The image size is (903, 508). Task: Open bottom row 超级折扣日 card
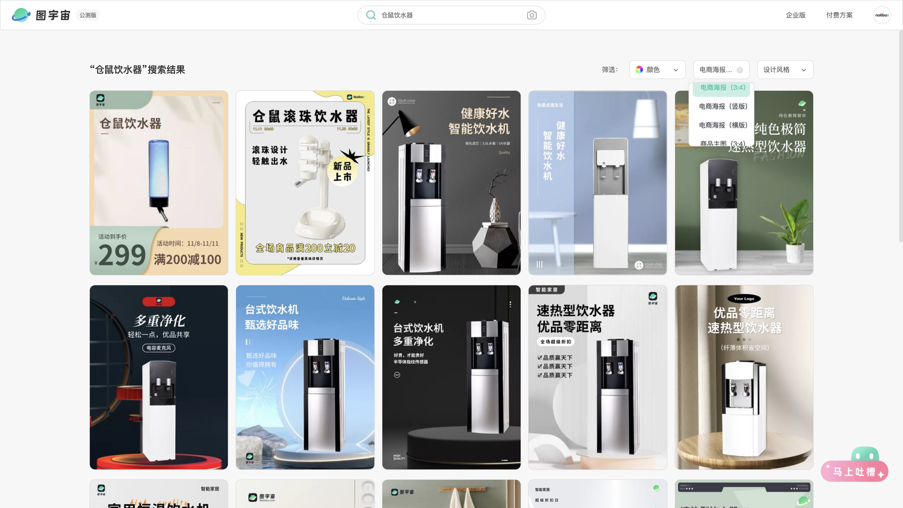click(x=598, y=494)
